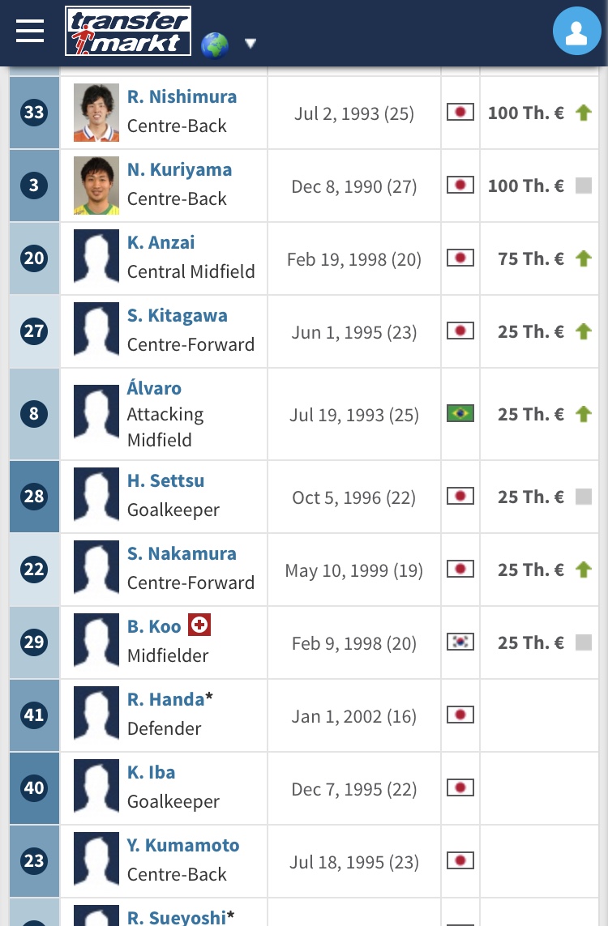
Task: Open the user profile icon
Action: click(x=576, y=31)
